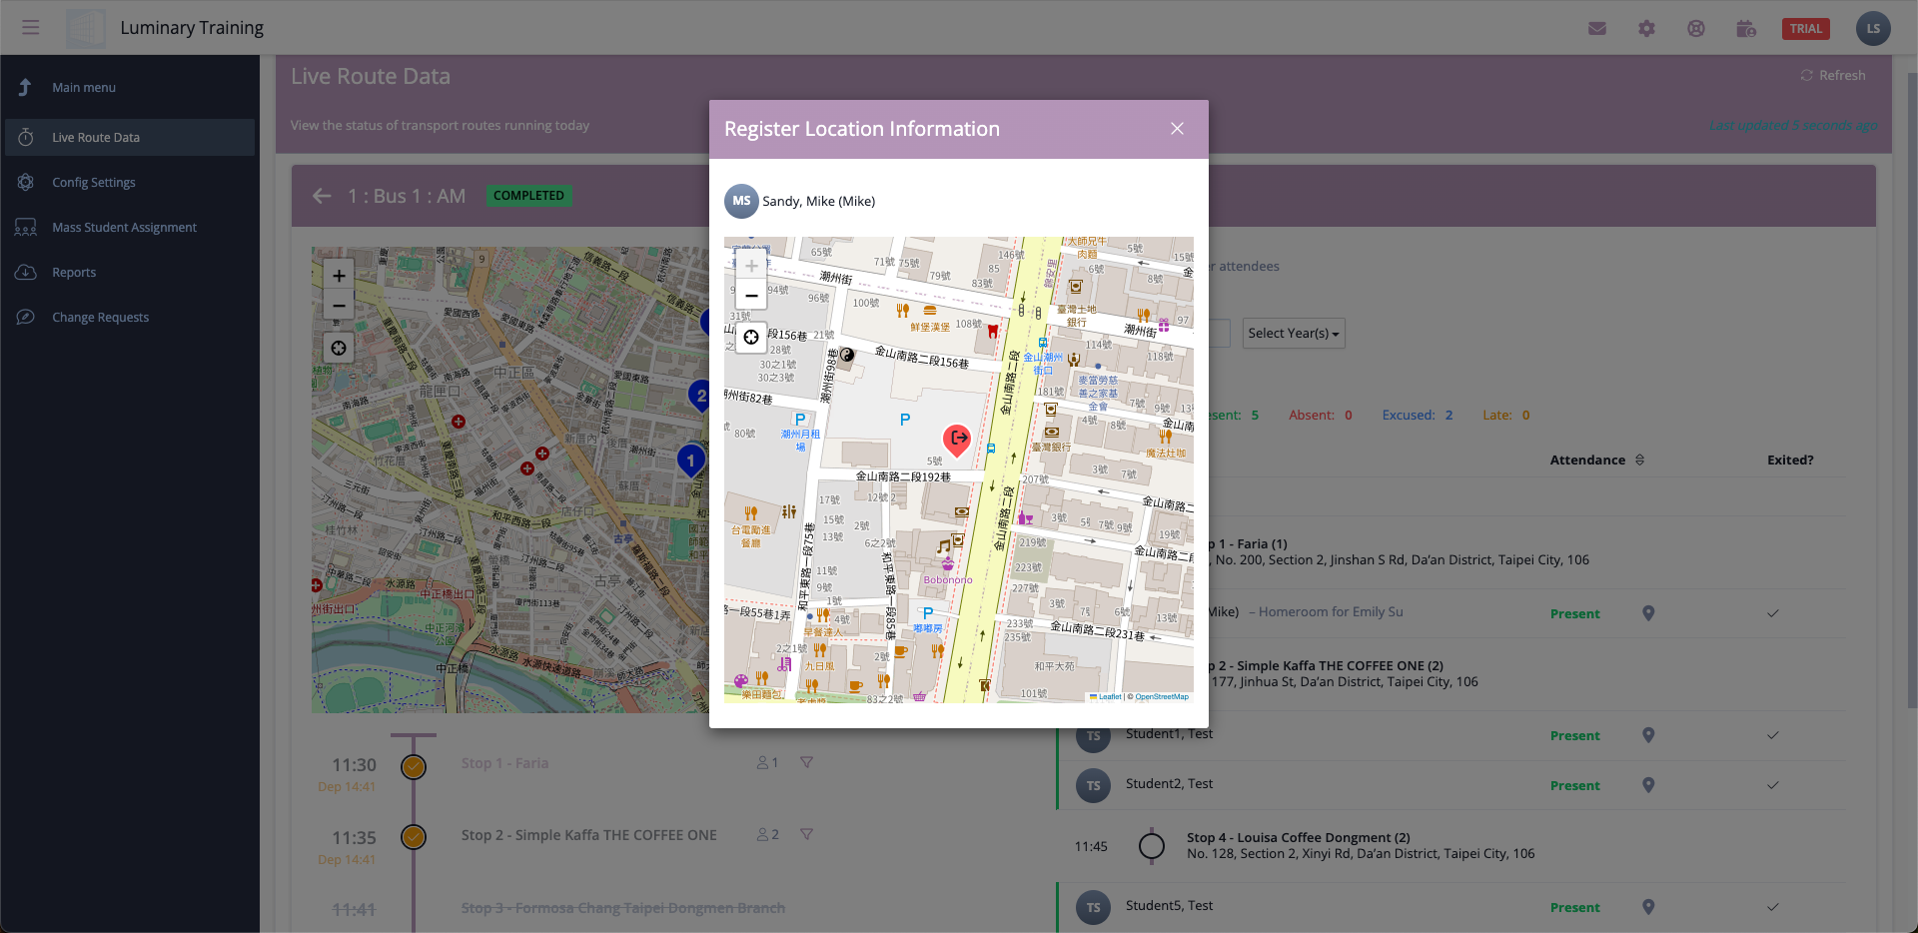This screenshot has height=933, width=1918.
Task: Toggle the hamburger navigation menu
Action: tap(31, 27)
